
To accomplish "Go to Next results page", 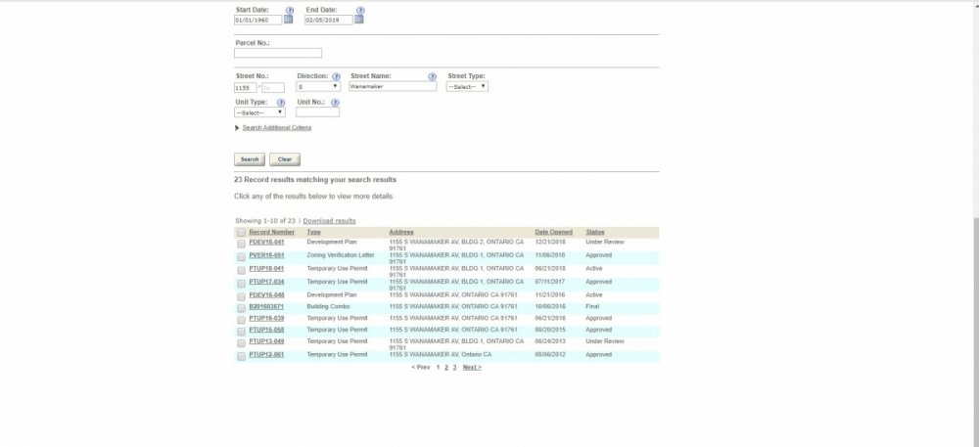I will tap(472, 367).
